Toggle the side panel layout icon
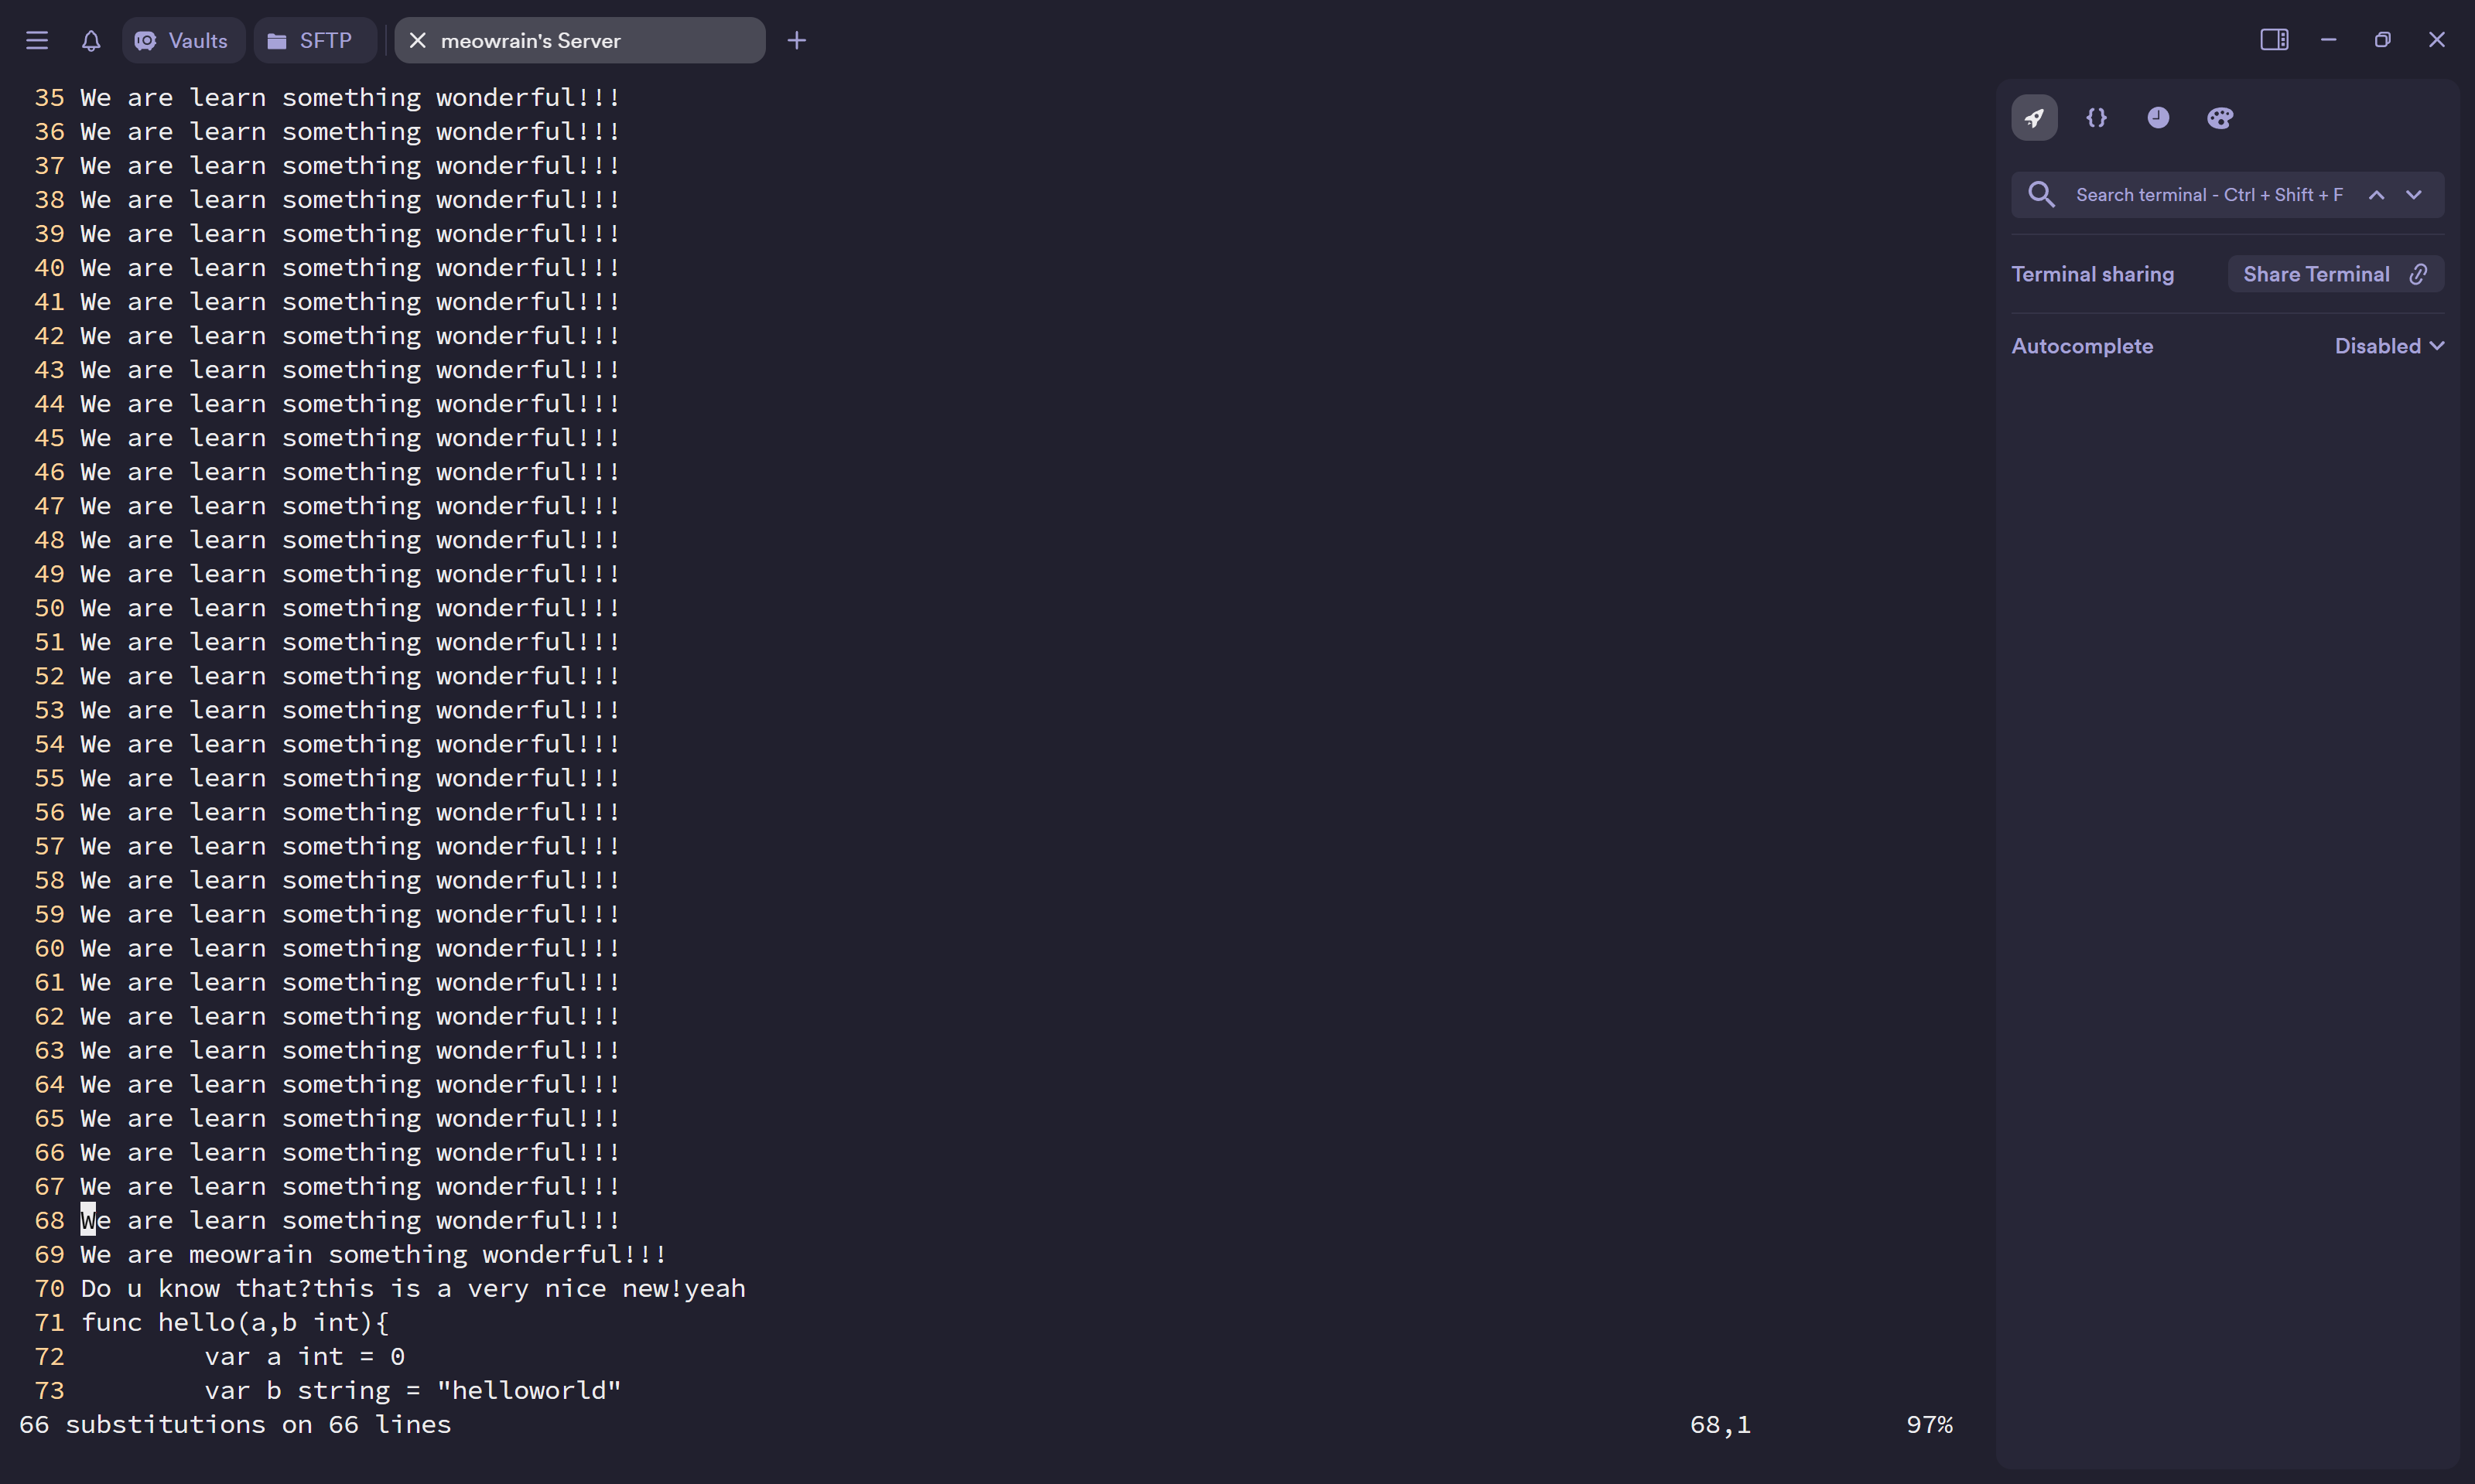Viewport: 2475px width, 1484px height. click(2274, 39)
